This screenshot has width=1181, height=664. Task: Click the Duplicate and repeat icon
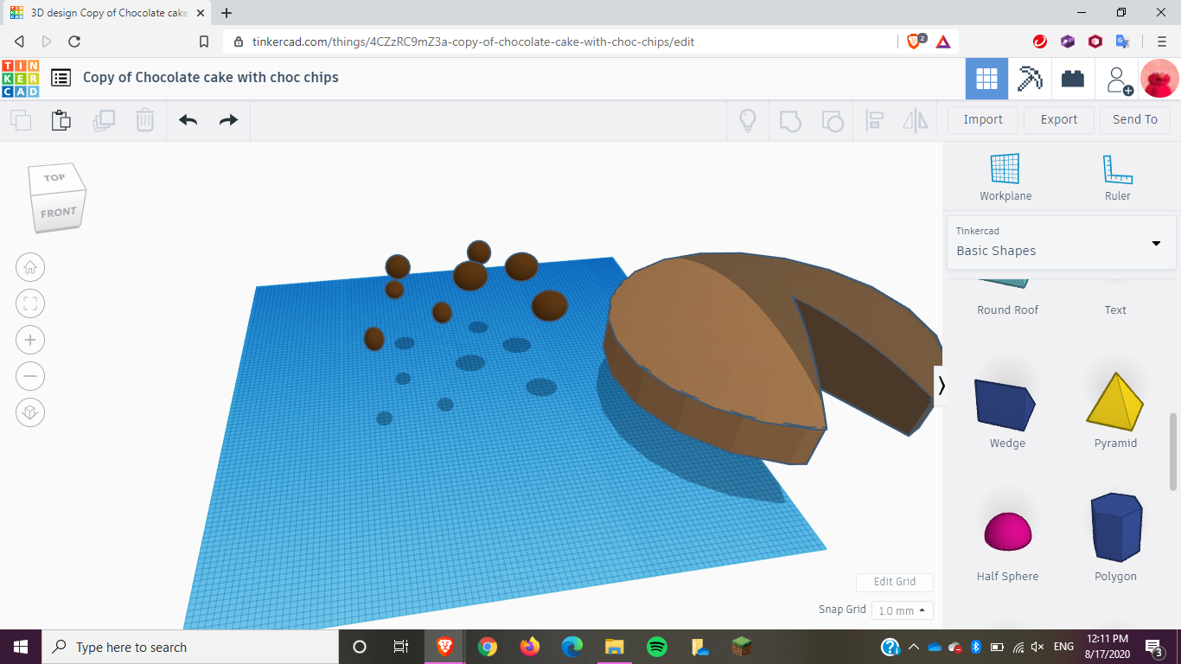104,120
